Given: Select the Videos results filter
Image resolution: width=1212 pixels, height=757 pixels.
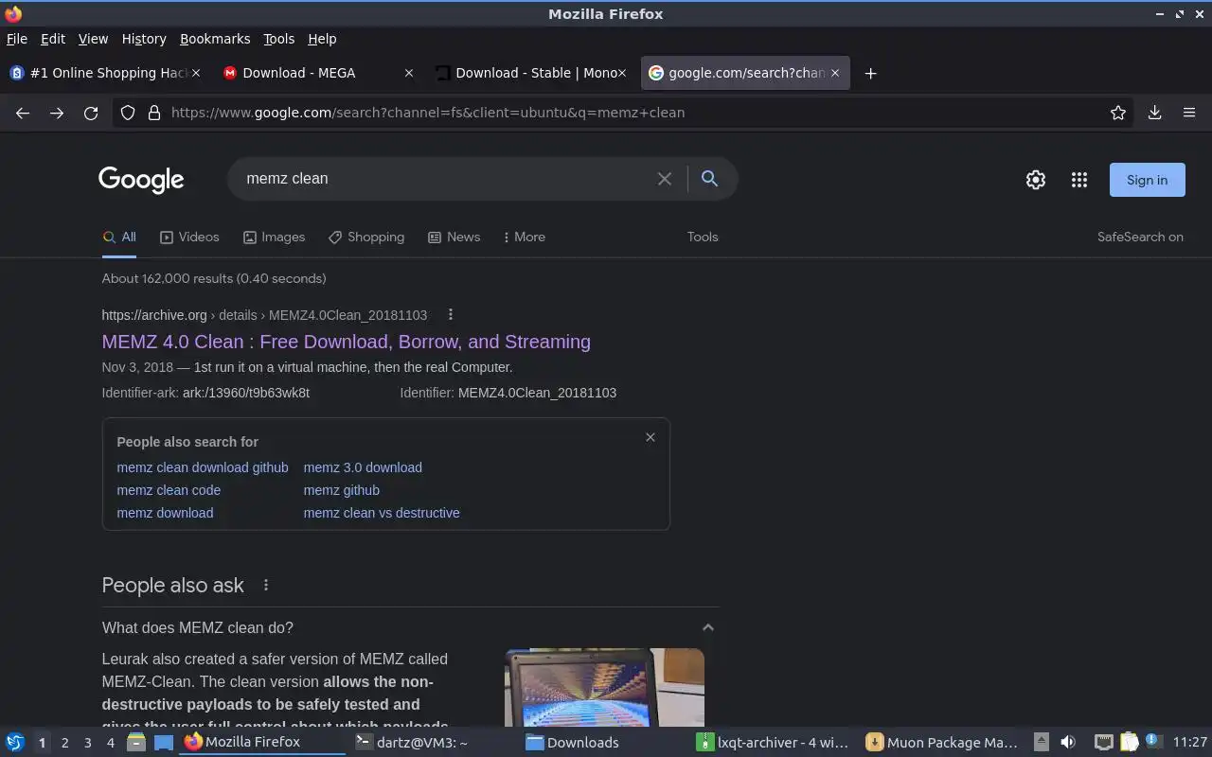Looking at the screenshot, I should (x=189, y=238).
